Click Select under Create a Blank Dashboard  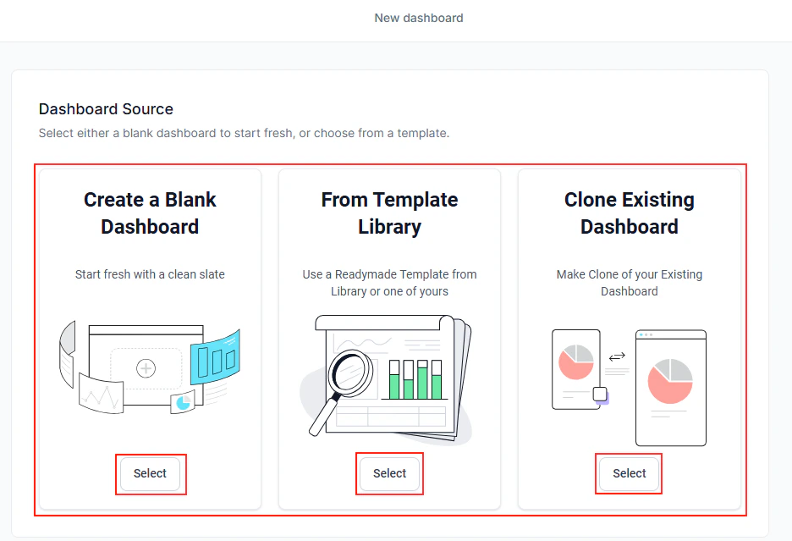tap(151, 474)
